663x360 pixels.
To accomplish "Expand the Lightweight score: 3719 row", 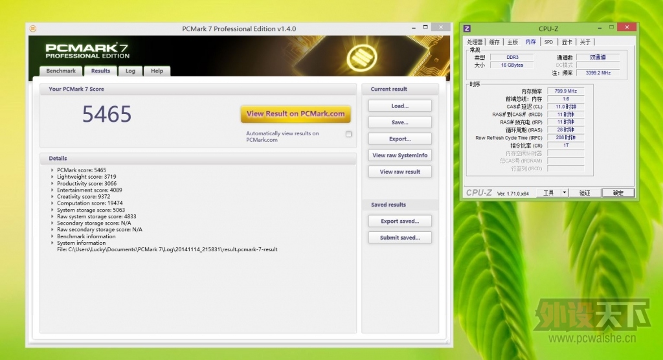I will click(52, 177).
